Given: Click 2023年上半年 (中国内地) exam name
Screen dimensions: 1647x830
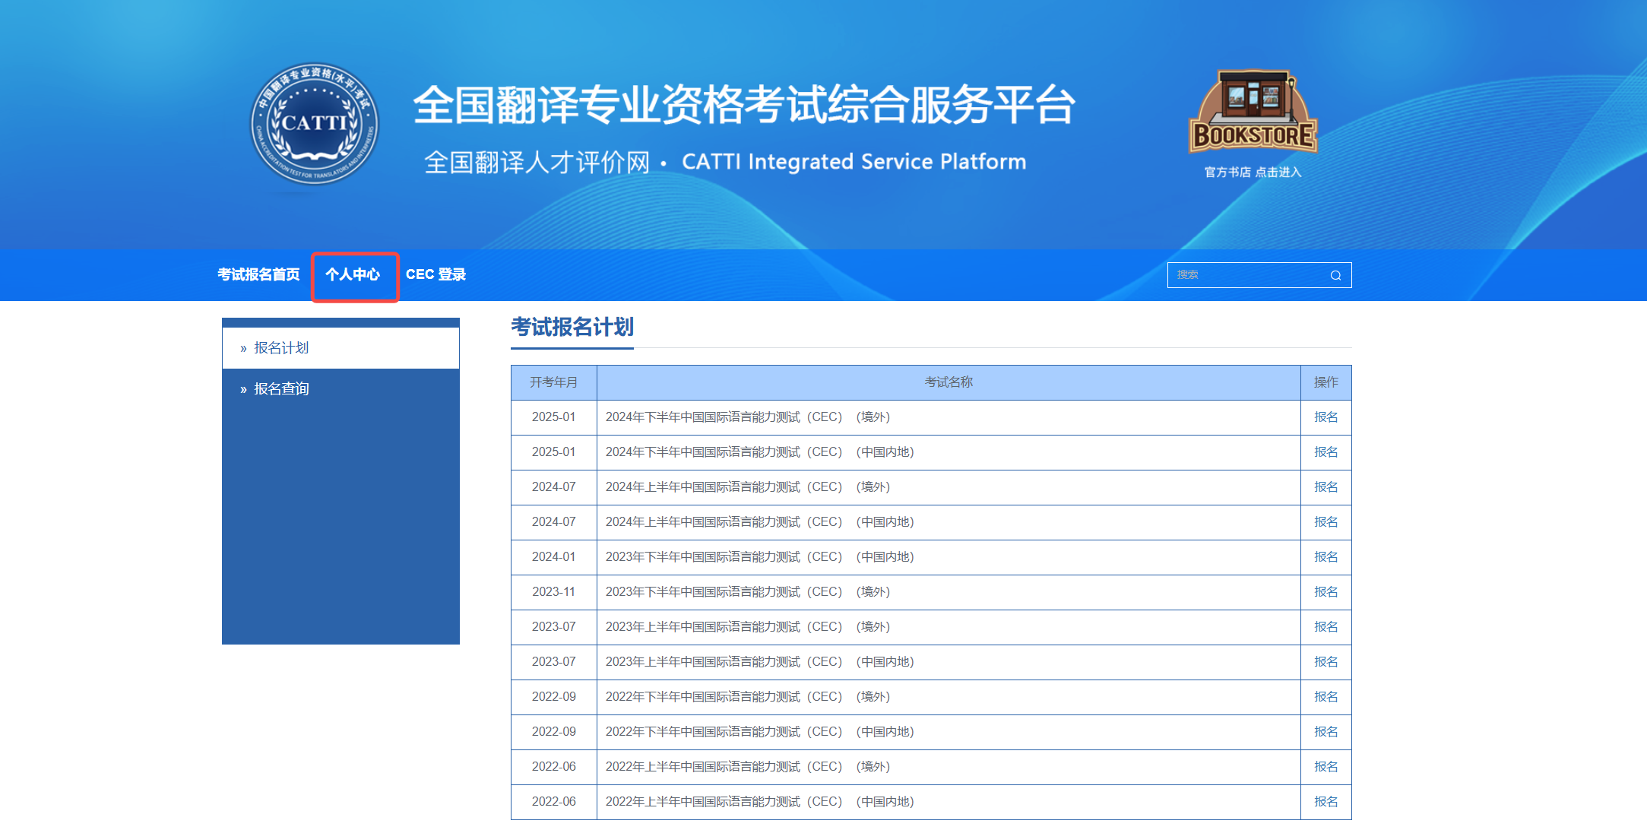Looking at the screenshot, I should [x=760, y=662].
